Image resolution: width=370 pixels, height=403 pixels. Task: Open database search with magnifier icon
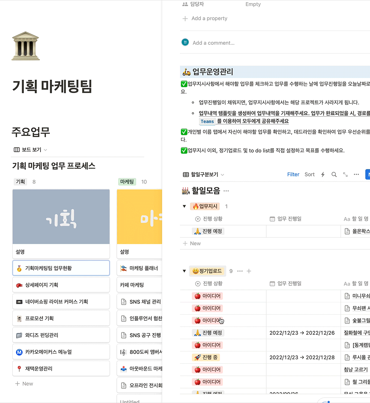[x=334, y=175]
